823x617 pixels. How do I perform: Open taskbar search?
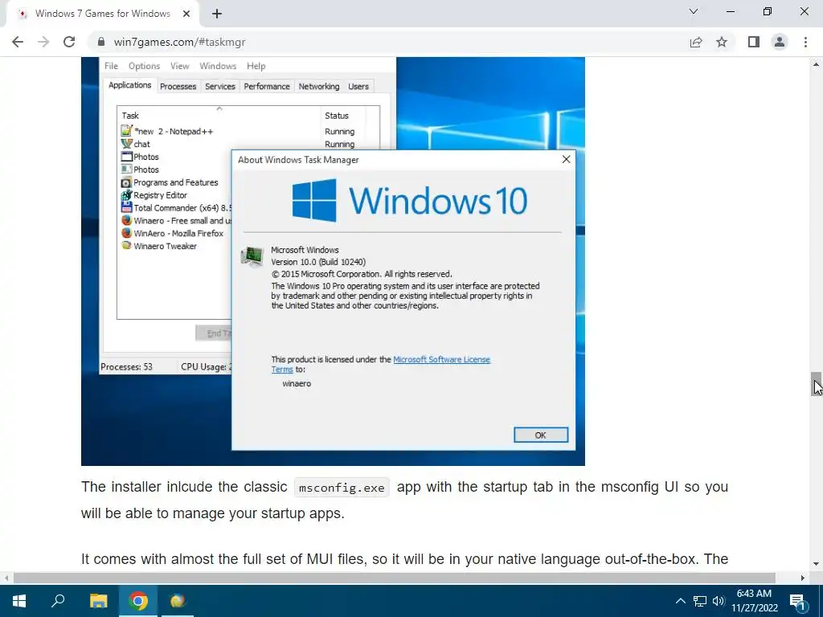point(58,601)
